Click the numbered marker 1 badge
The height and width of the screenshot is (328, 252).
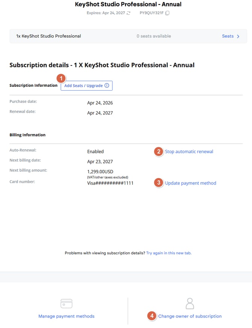(x=61, y=79)
